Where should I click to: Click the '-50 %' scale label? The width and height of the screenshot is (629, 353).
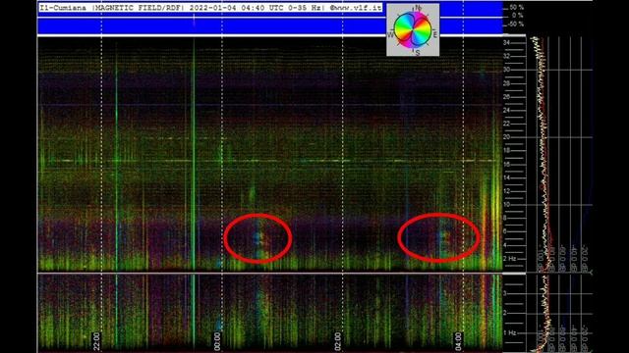tap(516, 24)
